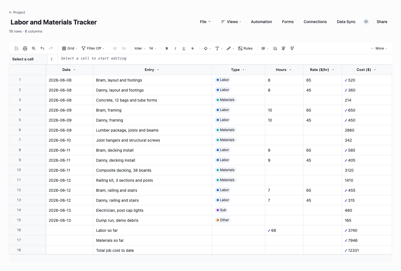This screenshot has height=271, width=401.
Task: Toggle strikethrough formatting
Action: [192, 48]
